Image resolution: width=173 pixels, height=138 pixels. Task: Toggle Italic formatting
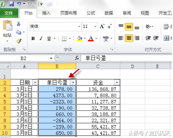pos(41,39)
